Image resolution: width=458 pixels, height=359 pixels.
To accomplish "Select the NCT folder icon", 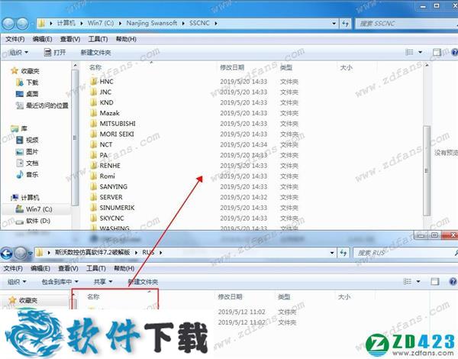I will [93, 144].
